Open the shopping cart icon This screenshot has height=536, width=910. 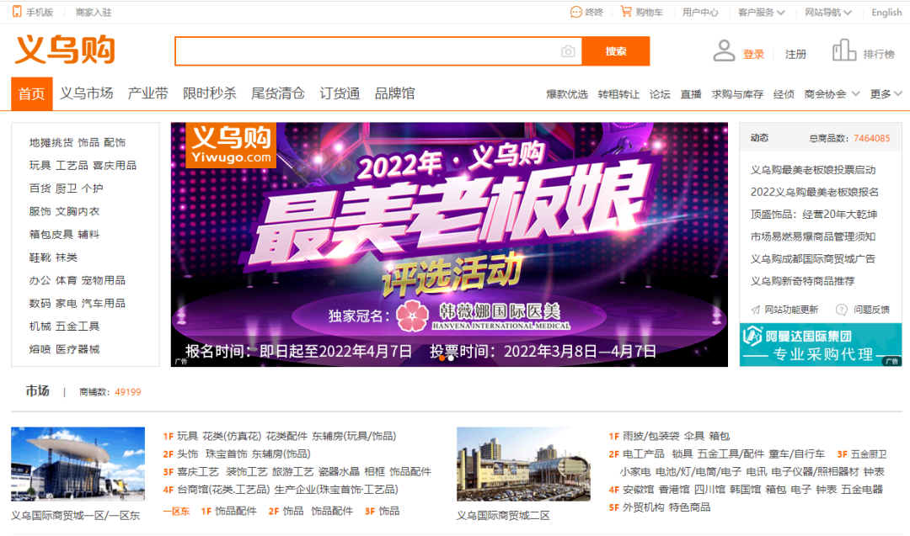click(626, 12)
